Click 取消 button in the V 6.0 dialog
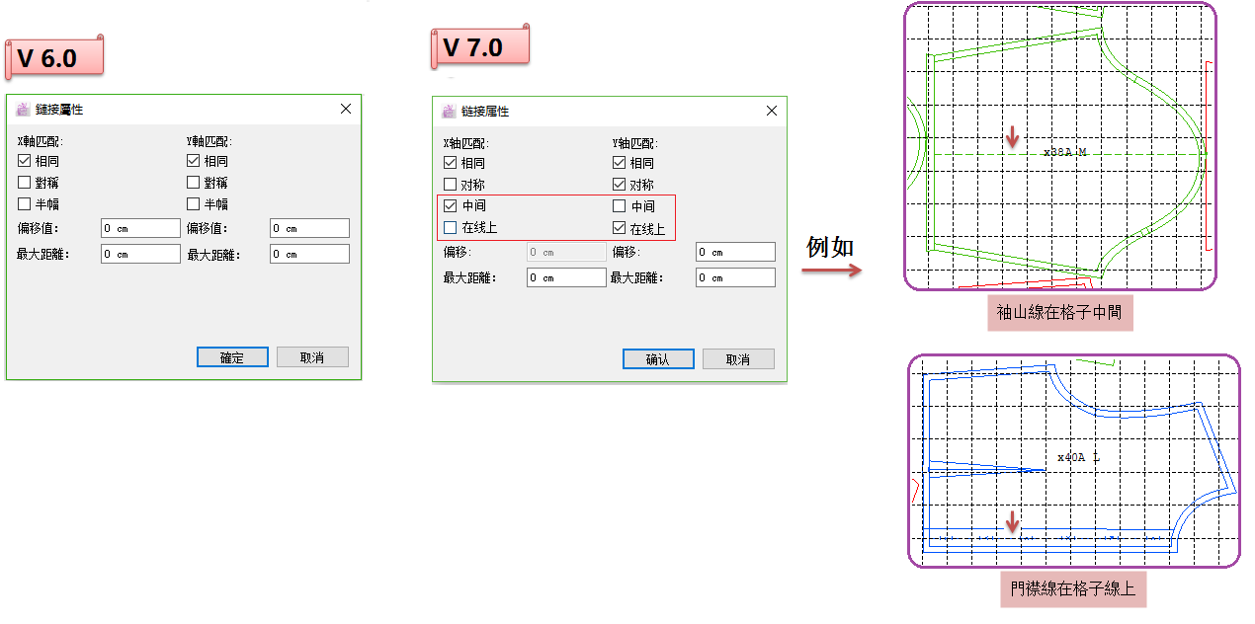 [312, 357]
